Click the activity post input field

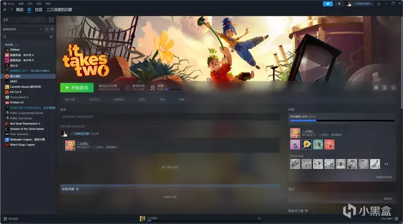(170, 117)
